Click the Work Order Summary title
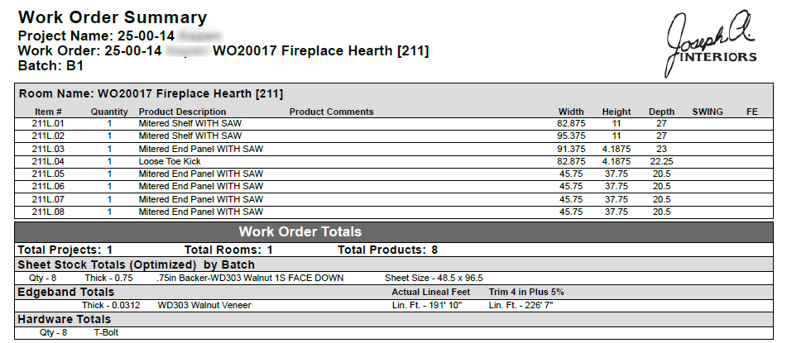 [113, 17]
